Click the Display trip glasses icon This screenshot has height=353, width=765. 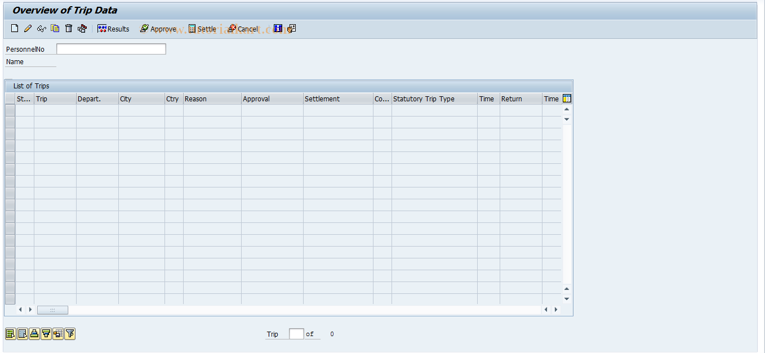42,29
